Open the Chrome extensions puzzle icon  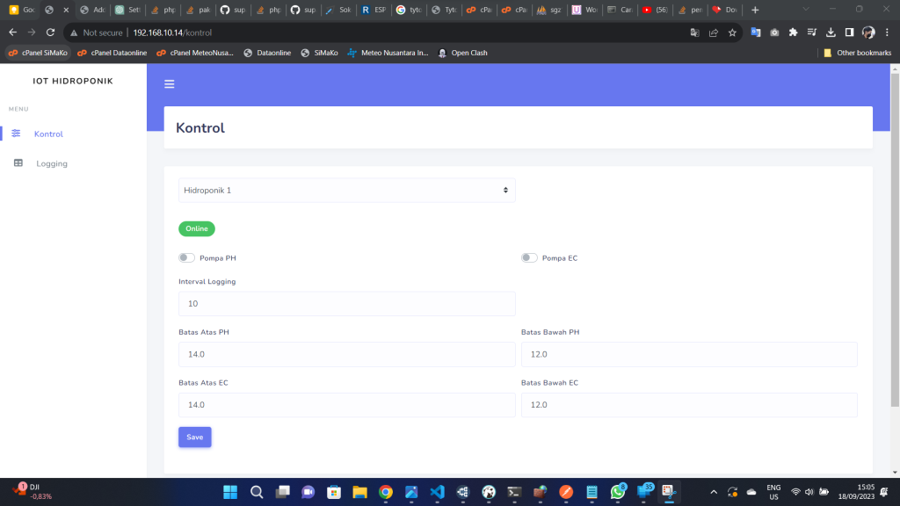point(793,33)
